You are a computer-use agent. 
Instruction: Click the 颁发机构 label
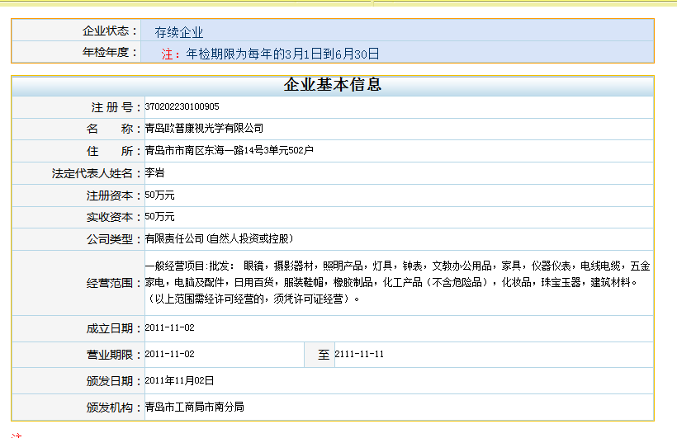[114, 407]
